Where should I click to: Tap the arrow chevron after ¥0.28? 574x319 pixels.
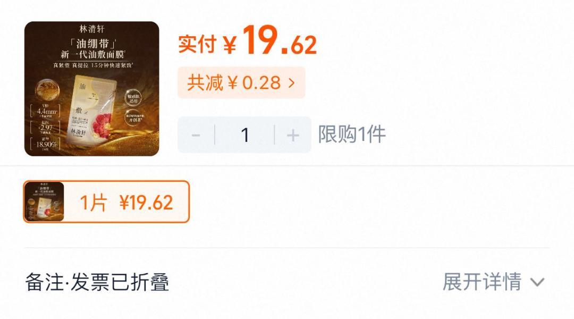coord(291,83)
